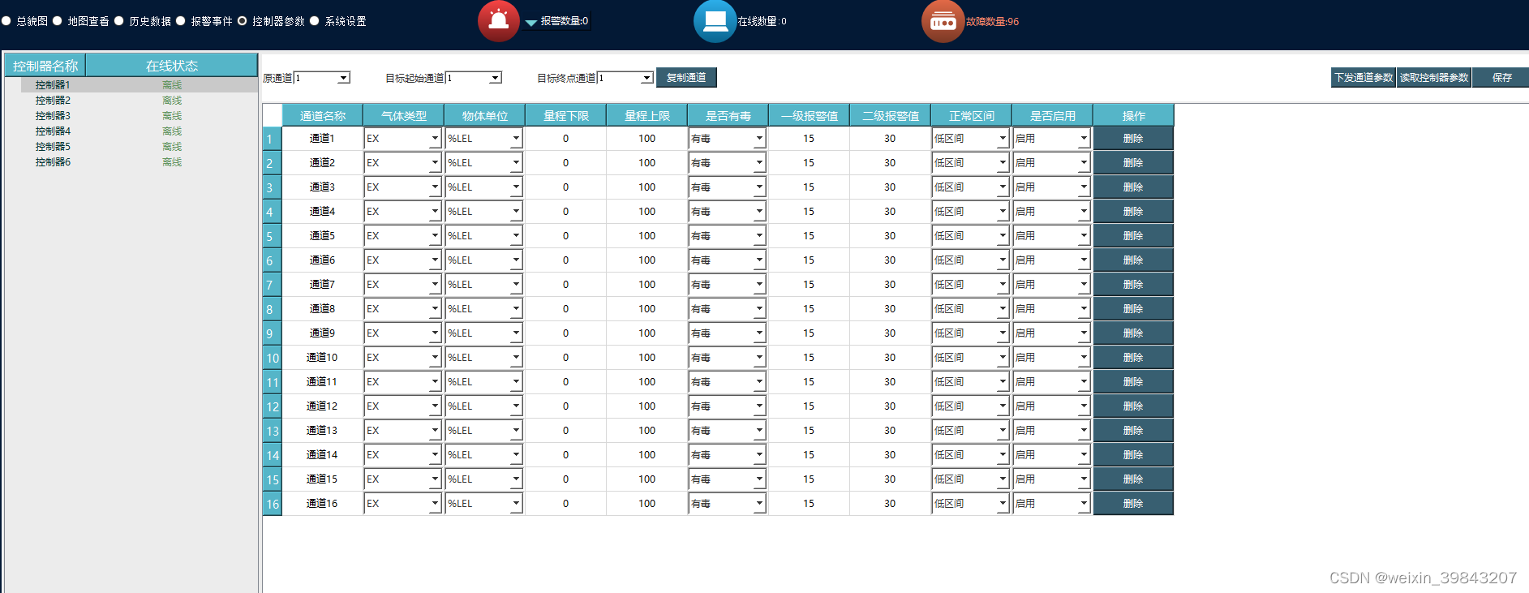The width and height of the screenshot is (1529, 593).
Task: Select 控制器2 in the controller list
Action: [x=53, y=101]
